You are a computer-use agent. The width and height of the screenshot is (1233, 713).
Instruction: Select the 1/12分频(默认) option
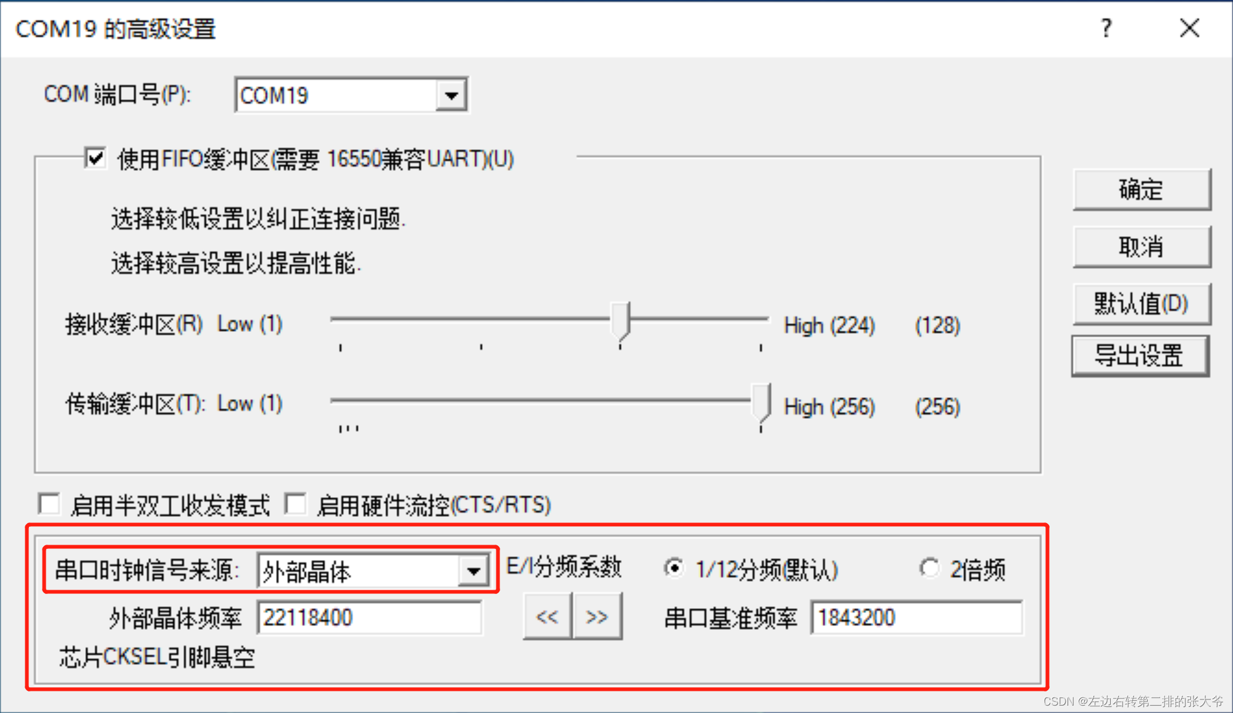(x=674, y=567)
